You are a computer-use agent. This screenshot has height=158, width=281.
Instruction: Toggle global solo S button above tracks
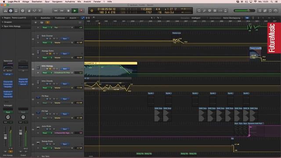pos(48,22)
